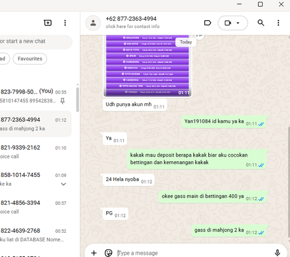Screen dimensions: 290x257
Task: Click the forward icon beside the image
Action: (200, 36)
